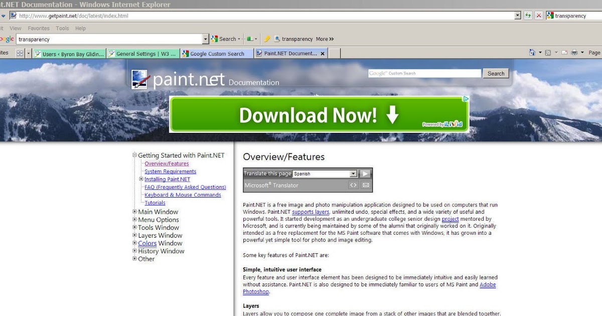Click the red X Stop loading icon
Image resolution: width=602 pixels, height=316 pixels.
point(539,16)
